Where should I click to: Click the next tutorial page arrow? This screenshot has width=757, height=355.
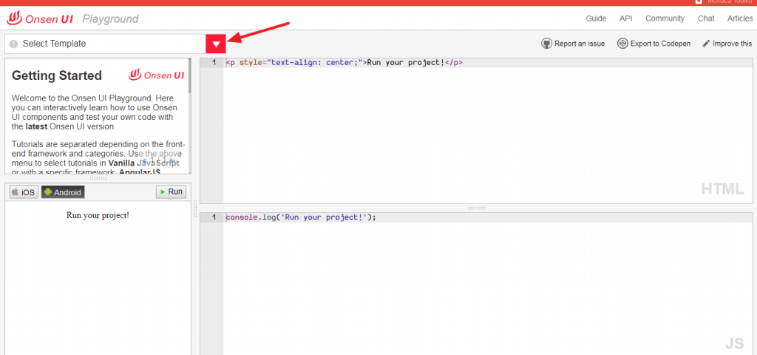click(x=173, y=160)
